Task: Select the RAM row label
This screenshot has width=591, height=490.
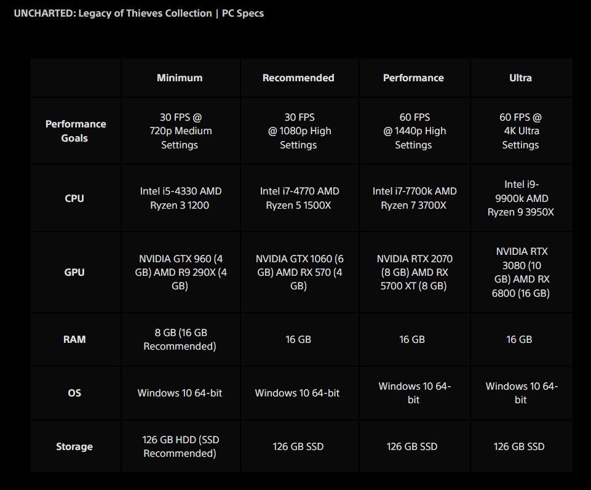Action: (74, 339)
